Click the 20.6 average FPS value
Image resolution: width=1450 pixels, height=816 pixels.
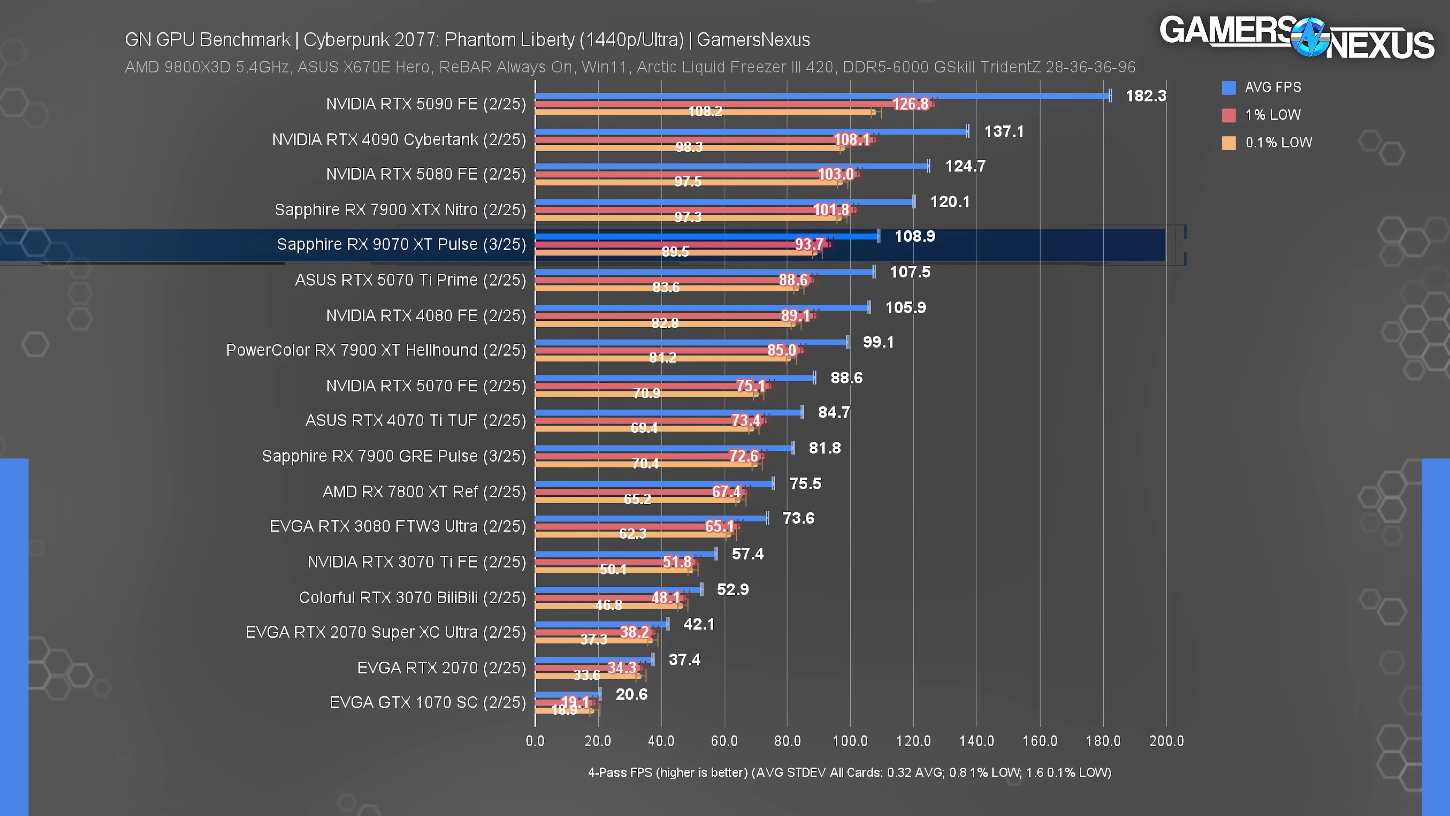point(632,695)
